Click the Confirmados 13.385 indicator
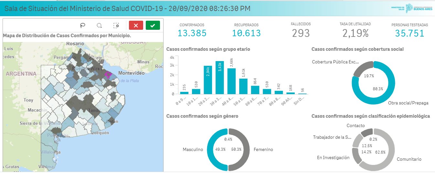 click(192, 33)
